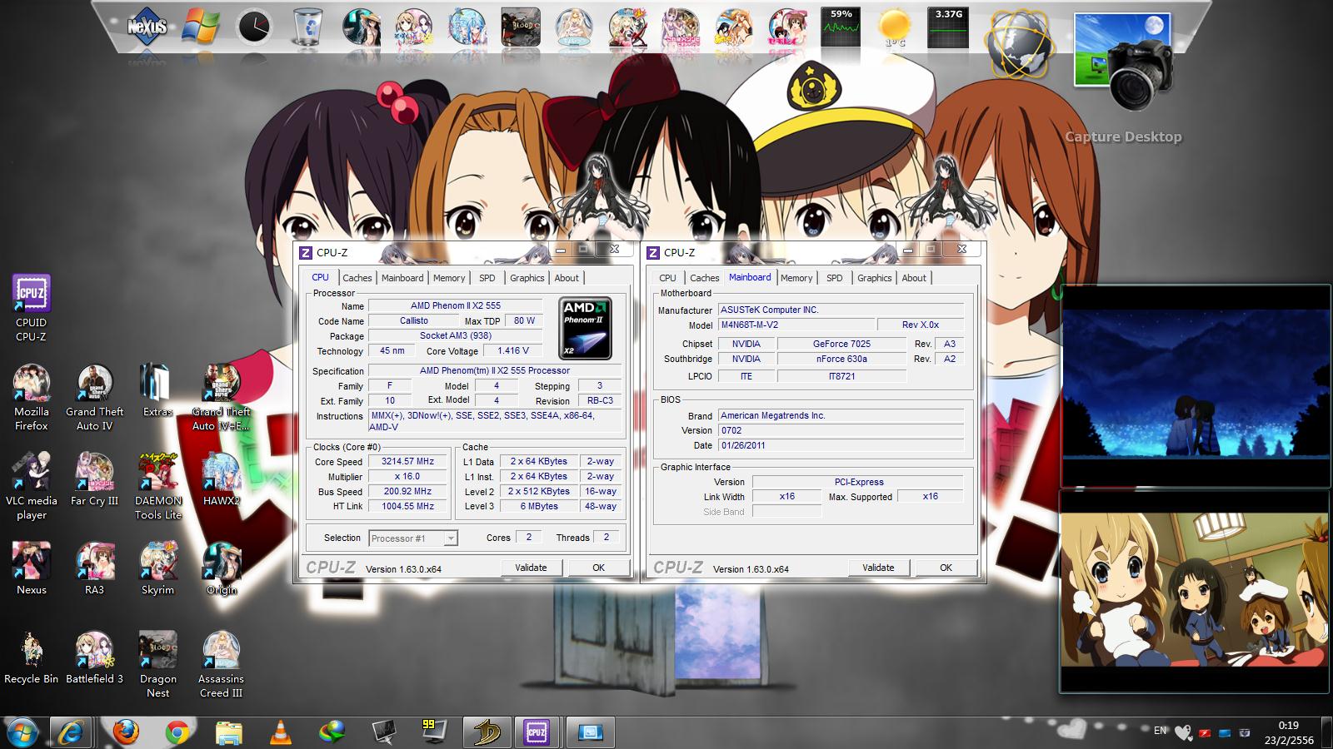Screen dimensions: 1333x749
Task: Select the Grand Theft Auto IV desktop icon
Action: [x=95, y=398]
